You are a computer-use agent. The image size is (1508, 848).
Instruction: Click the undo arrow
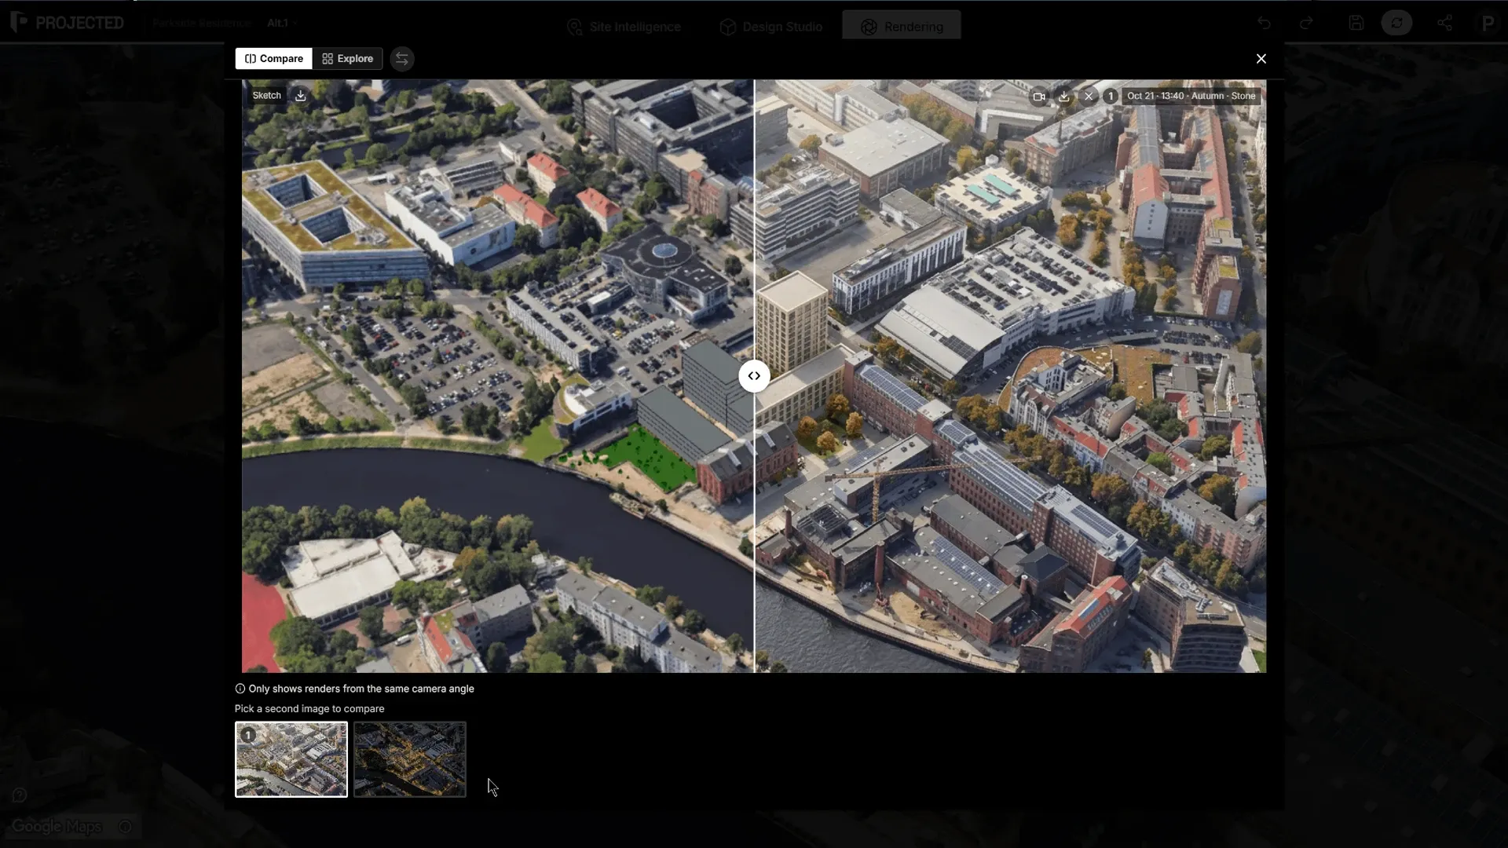point(1263,23)
